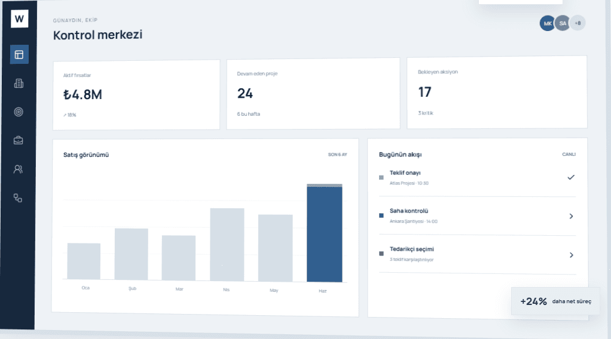Click the '3 kritik' text
The width and height of the screenshot is (611, 339).
coord(426,113)
